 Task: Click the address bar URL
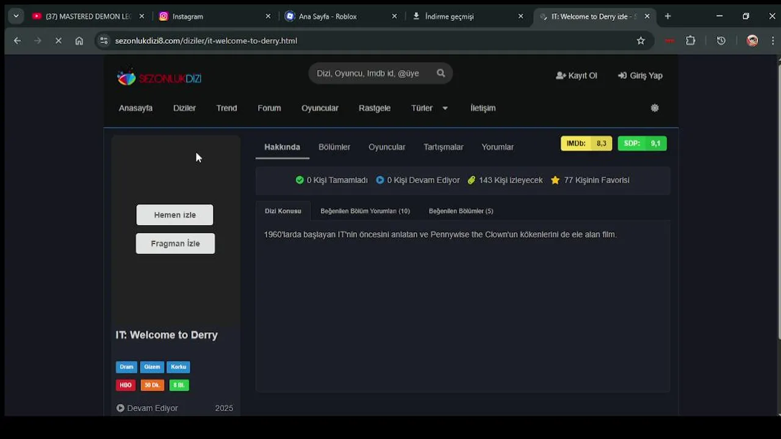tap(206, 41)
